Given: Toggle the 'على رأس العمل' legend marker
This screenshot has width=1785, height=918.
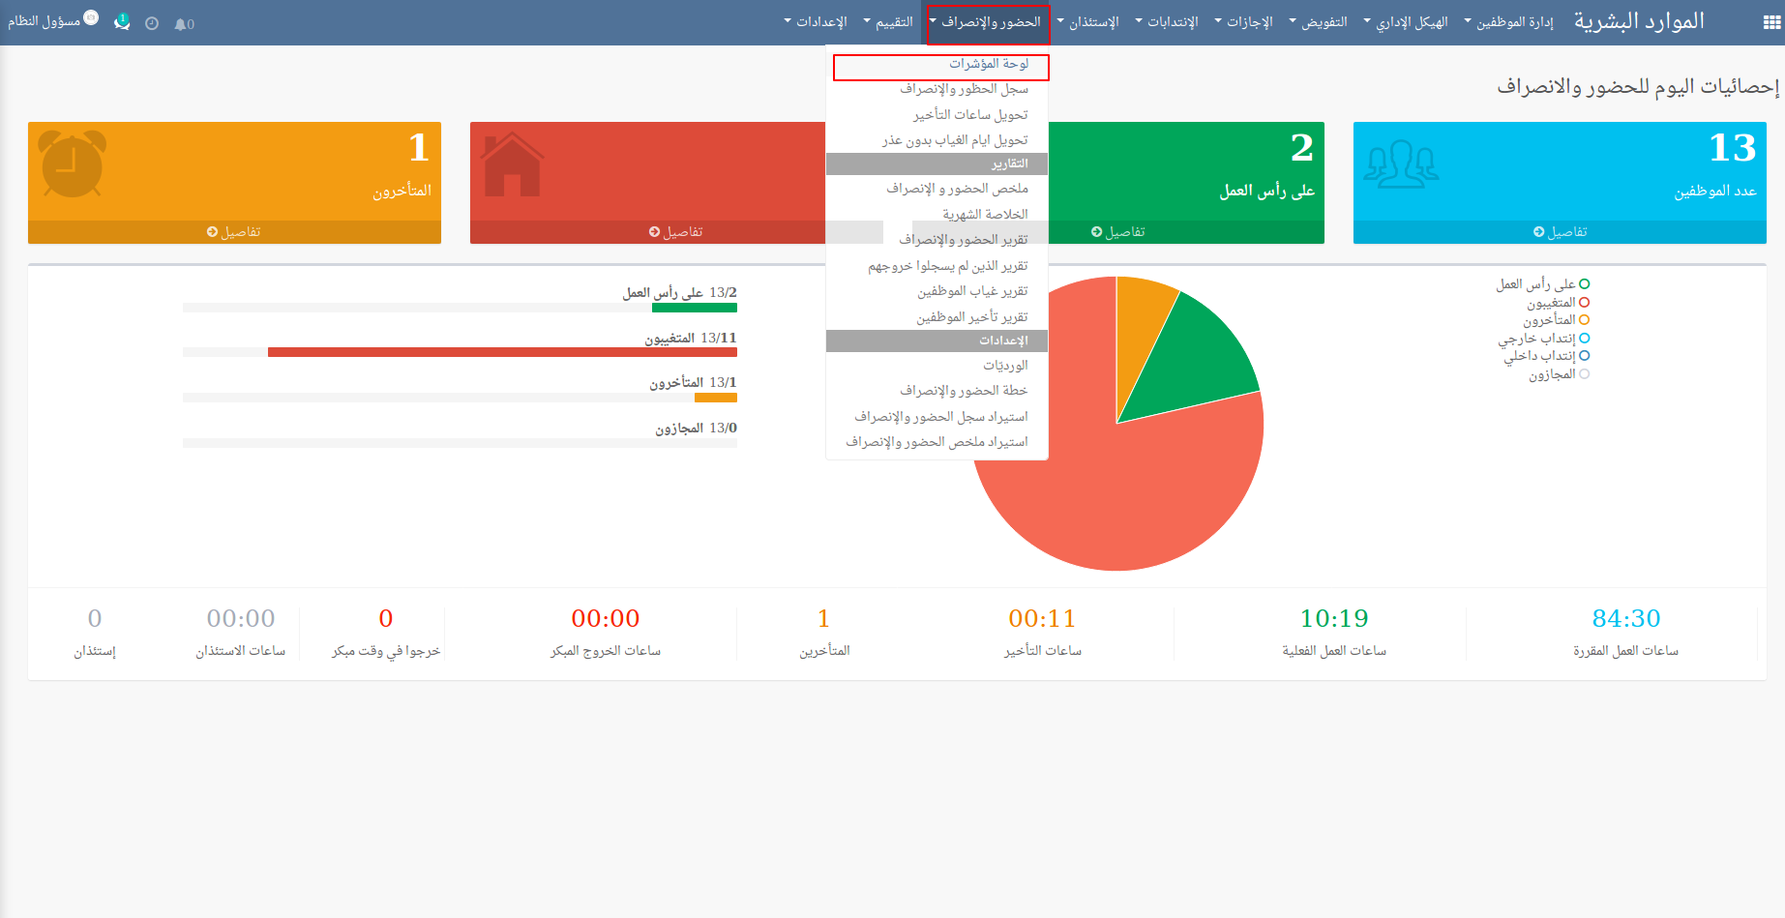Looking at the screenshot, I should pos(1584,284).
